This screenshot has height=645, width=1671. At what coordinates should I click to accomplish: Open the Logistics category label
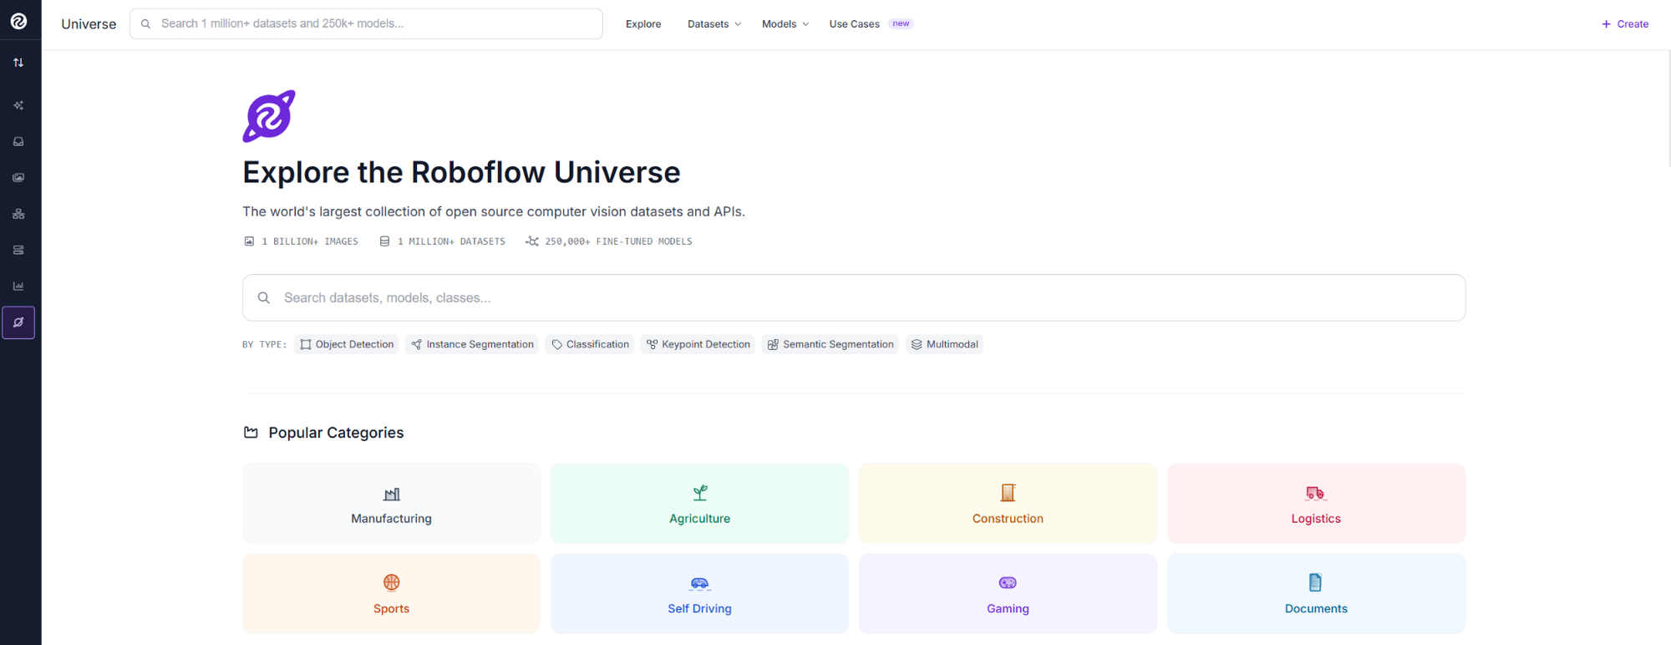pyautogui.click(x=1316, y=519)
